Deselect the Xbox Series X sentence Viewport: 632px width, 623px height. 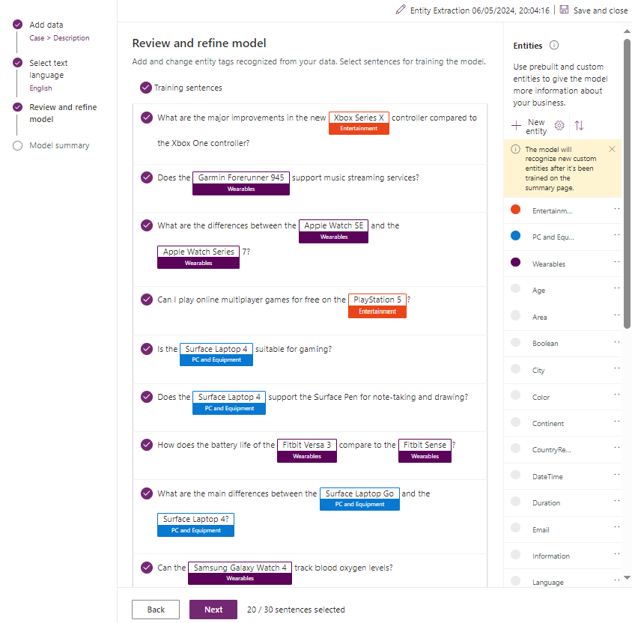coord(147,118)
